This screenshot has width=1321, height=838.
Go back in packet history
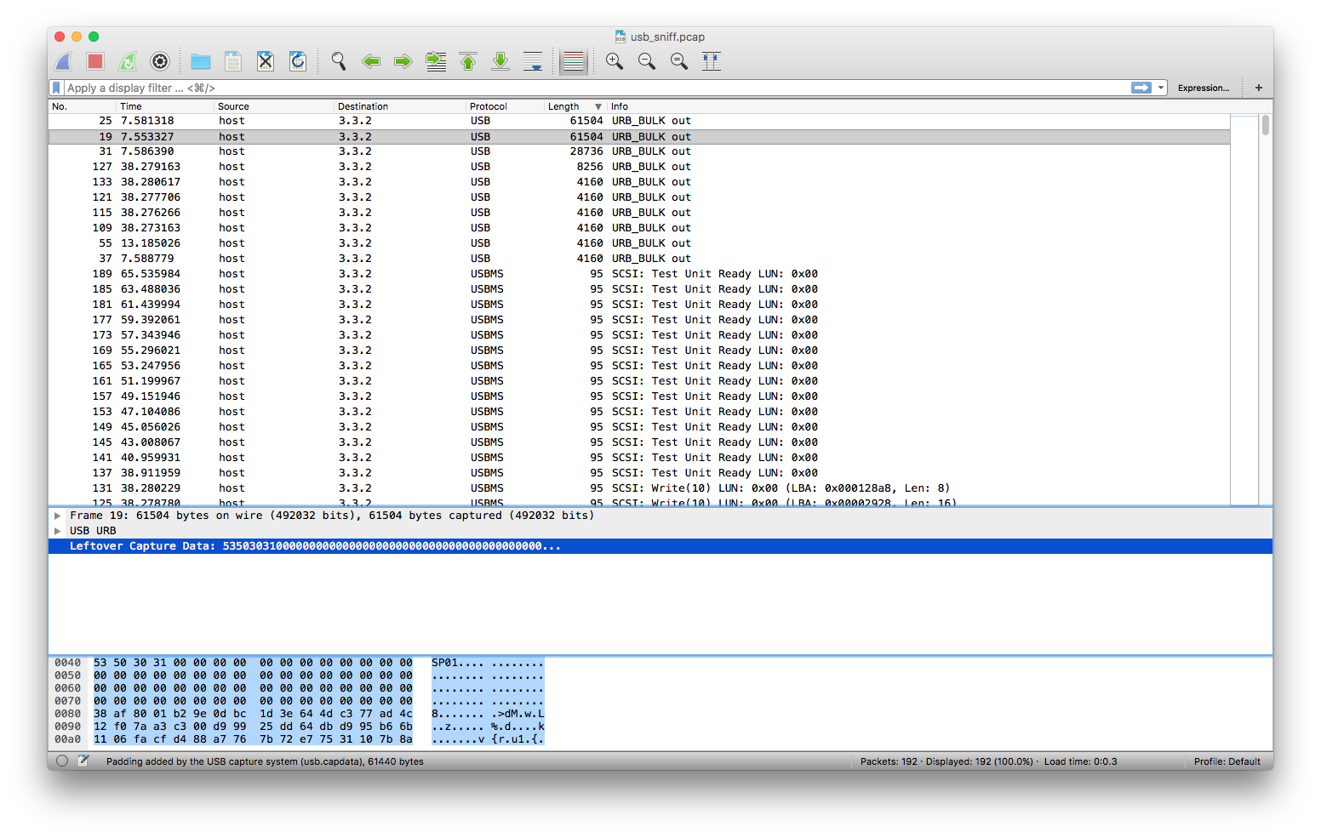(x=371, y=61)
